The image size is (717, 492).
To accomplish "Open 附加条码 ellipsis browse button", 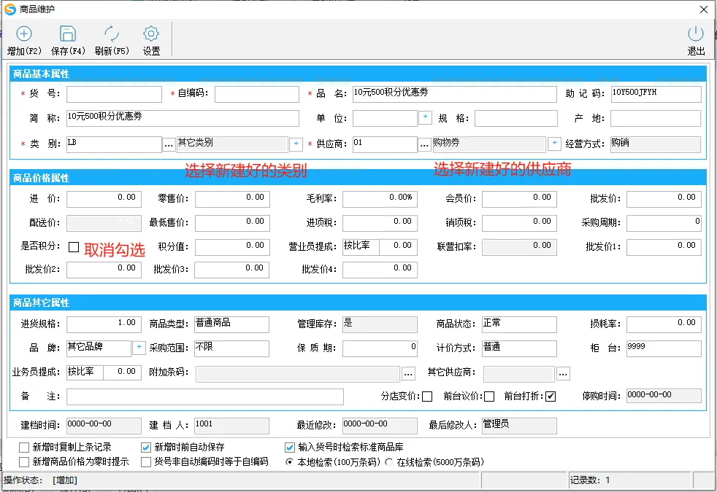I will (x=408, y=374).
